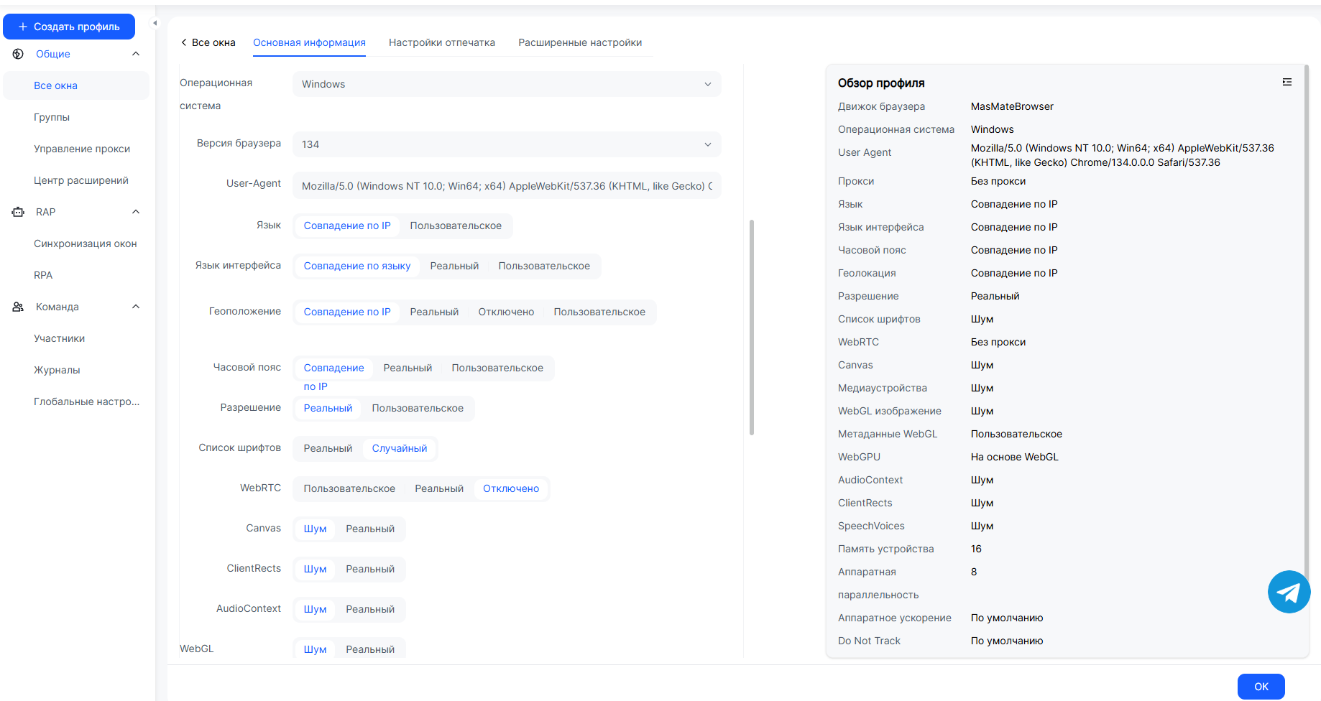Click the RAP robot icon in sidebar
This screenshot has width=1321, height=701.
[18, 212]
